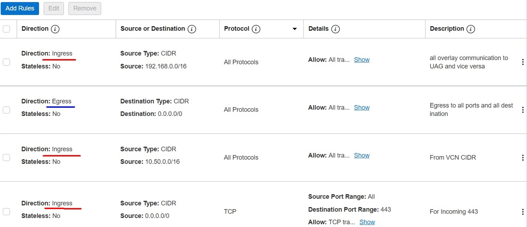Tick the checkbox for the 10.50.0.0/16 rule
The width and height of the screenshot is (527, 227).
click(6, 158)
